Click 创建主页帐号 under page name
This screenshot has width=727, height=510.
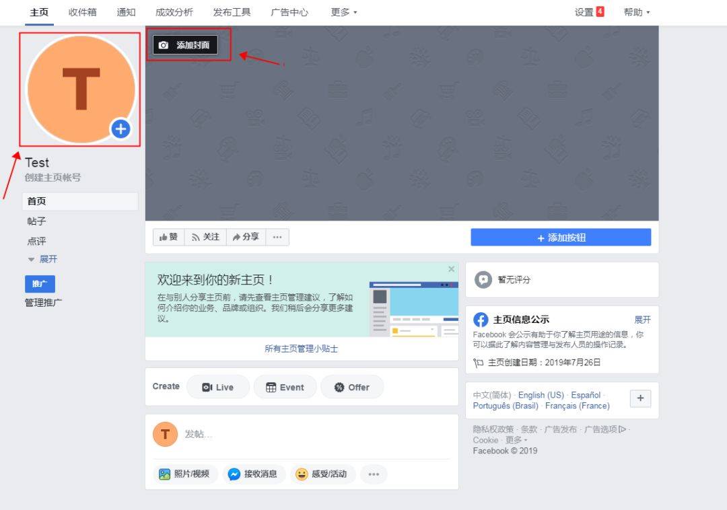click(x=53, y=178)
